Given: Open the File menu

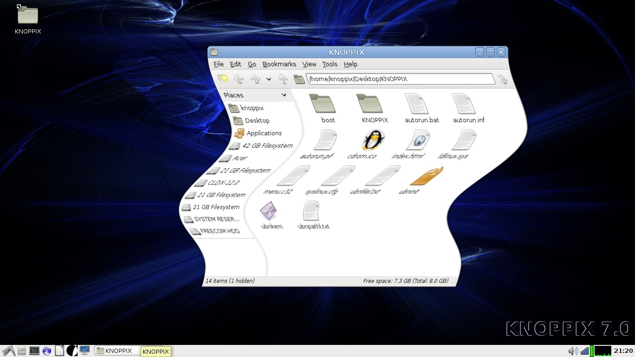Looking at the screenshot, I should pos(218,64).
